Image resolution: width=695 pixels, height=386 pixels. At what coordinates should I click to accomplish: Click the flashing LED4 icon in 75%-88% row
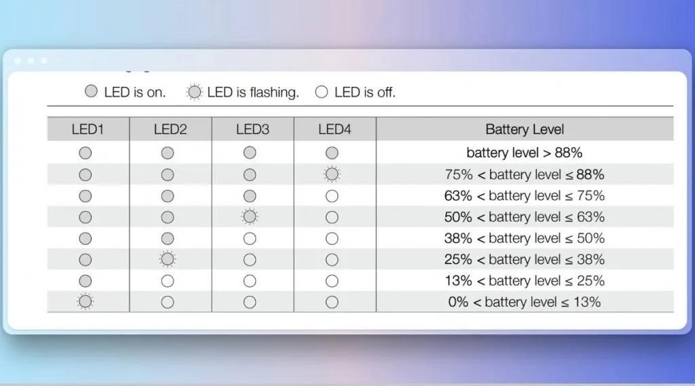(x=331, y=174)
